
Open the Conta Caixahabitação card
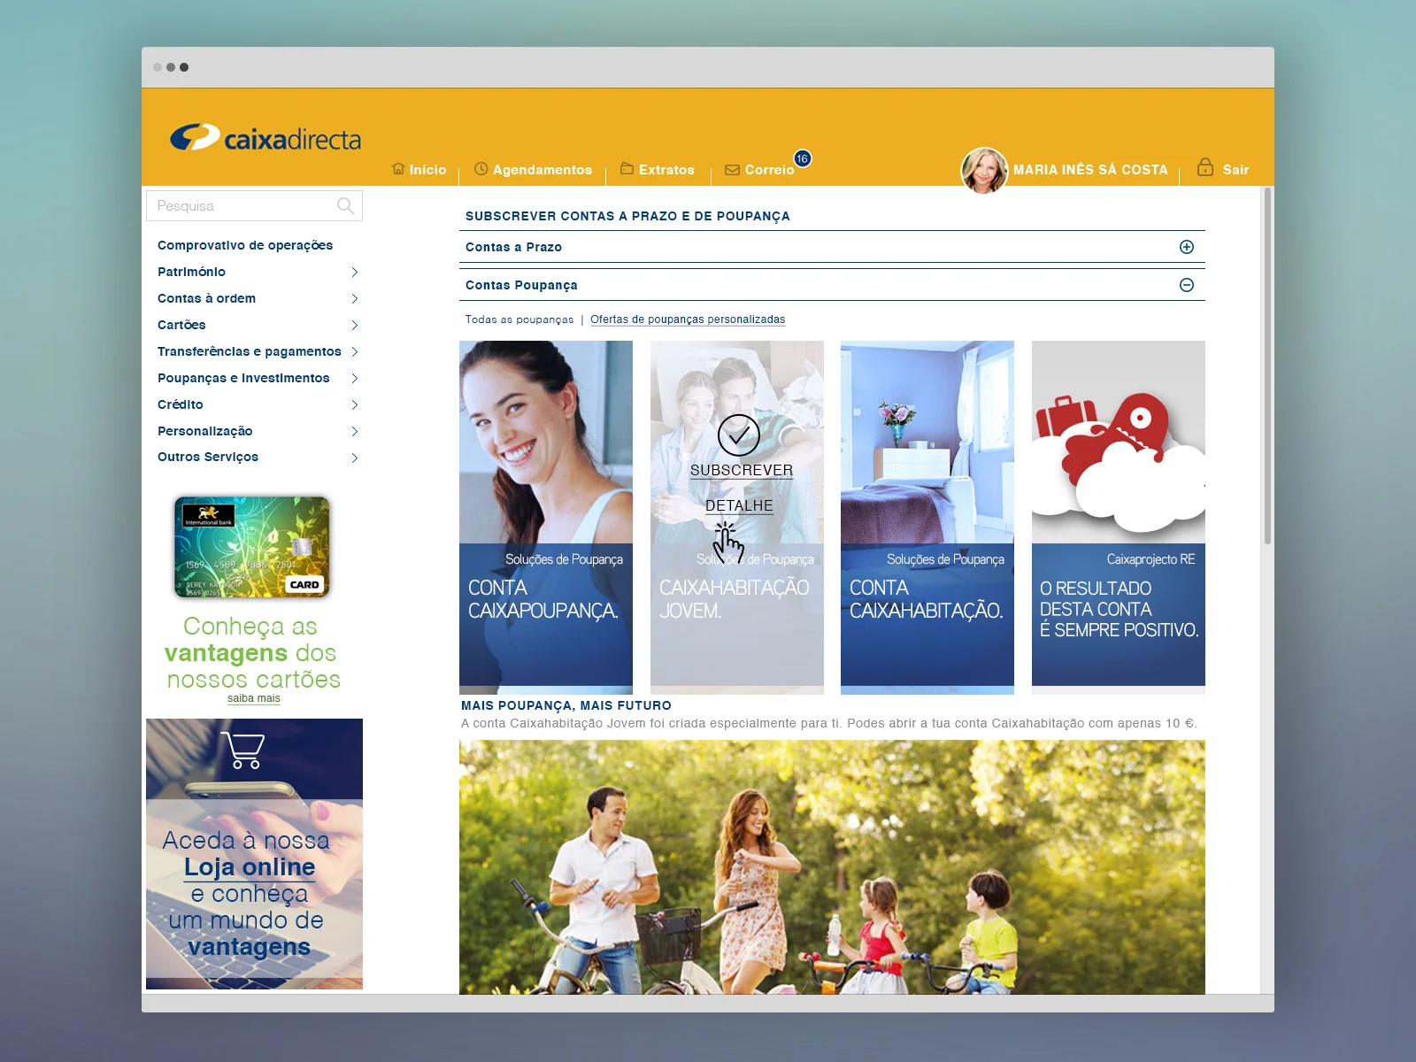click(x=927, y=517)
